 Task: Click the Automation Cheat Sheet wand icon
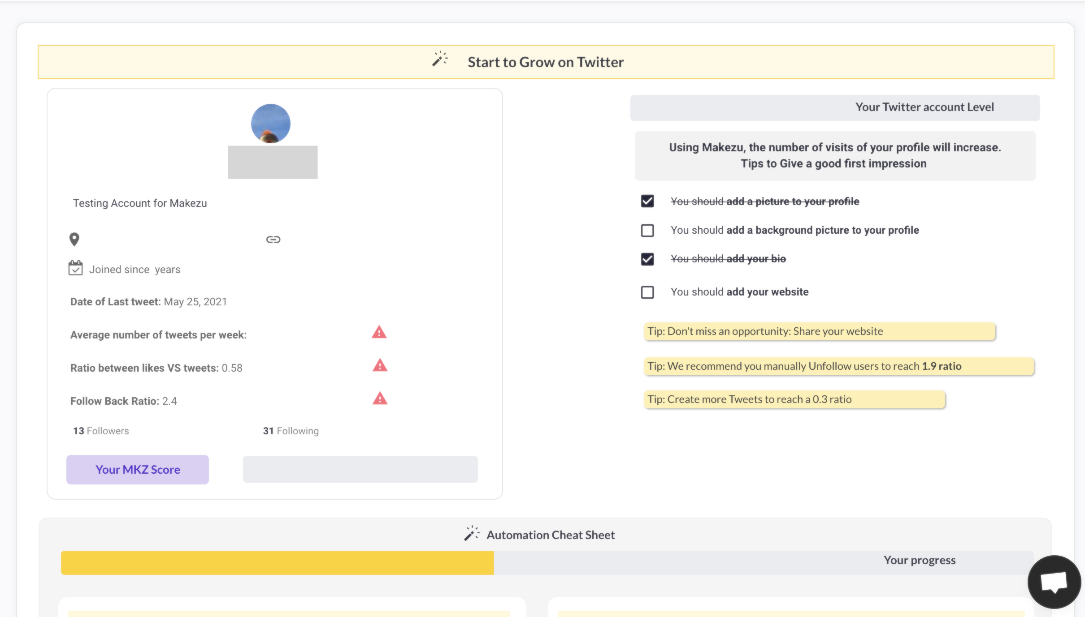pos(471,534)
